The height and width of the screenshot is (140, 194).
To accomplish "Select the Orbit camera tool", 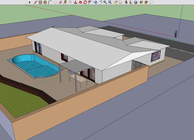I will point(95,2).
